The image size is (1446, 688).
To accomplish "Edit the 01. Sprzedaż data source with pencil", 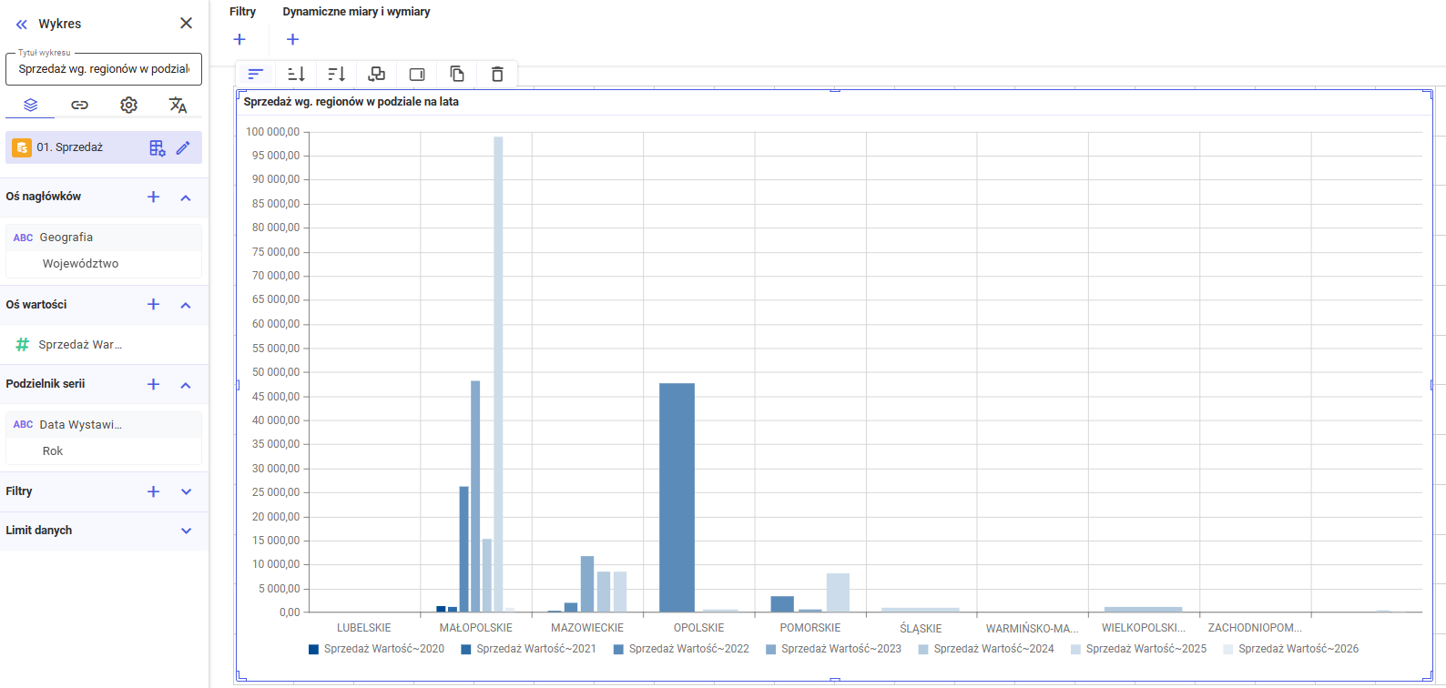I will [183, 147].
